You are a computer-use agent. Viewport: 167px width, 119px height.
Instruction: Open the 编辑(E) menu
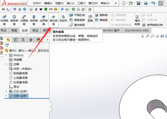pos(48,3)
